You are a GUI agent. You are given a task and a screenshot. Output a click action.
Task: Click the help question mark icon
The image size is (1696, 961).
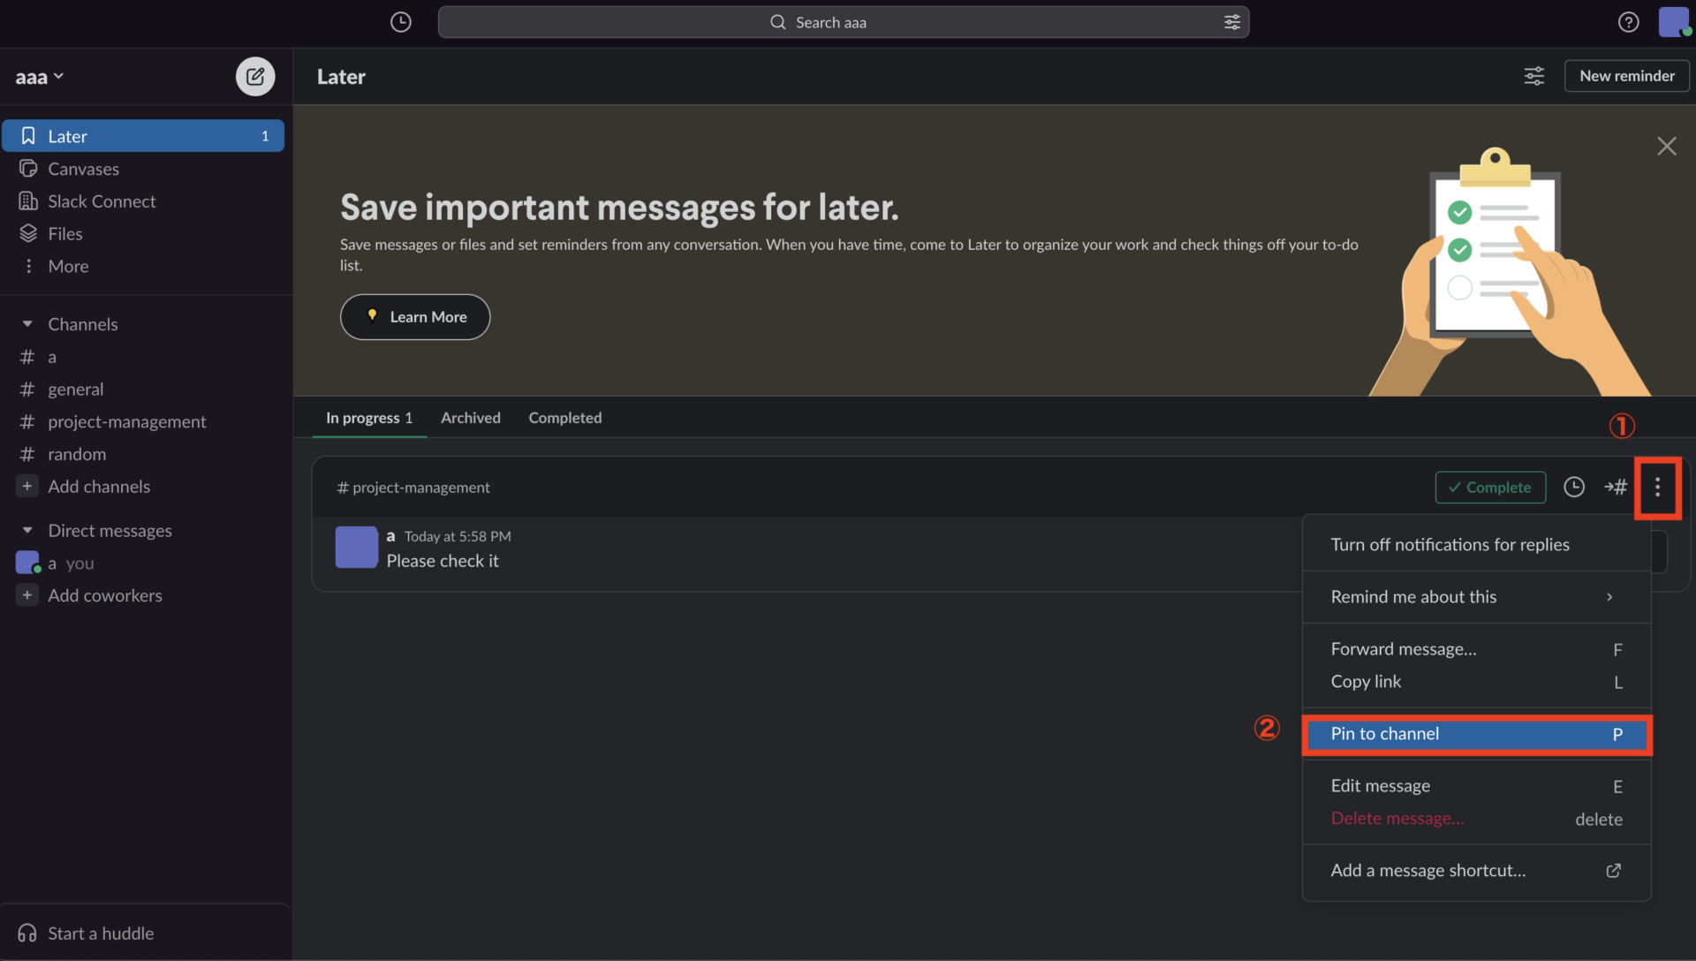point(1628,22)
